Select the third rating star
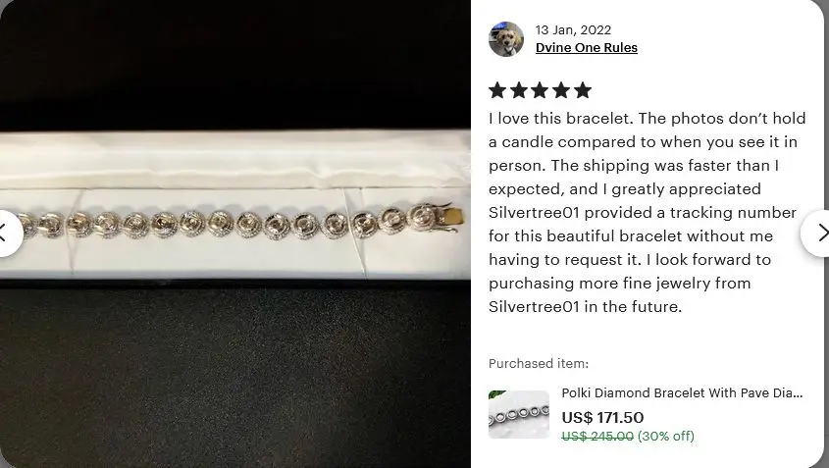 [540, 90]
